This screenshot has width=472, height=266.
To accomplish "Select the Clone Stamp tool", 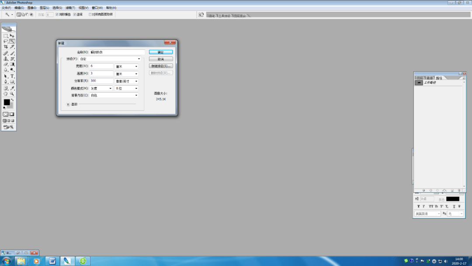I will tap(5, 59).
